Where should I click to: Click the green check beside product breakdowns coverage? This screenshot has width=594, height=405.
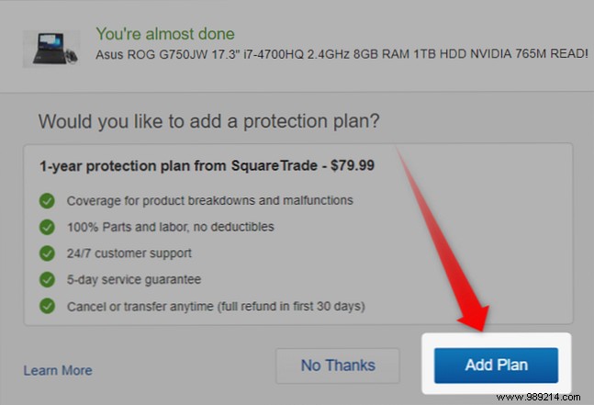(x=47, y=201)
